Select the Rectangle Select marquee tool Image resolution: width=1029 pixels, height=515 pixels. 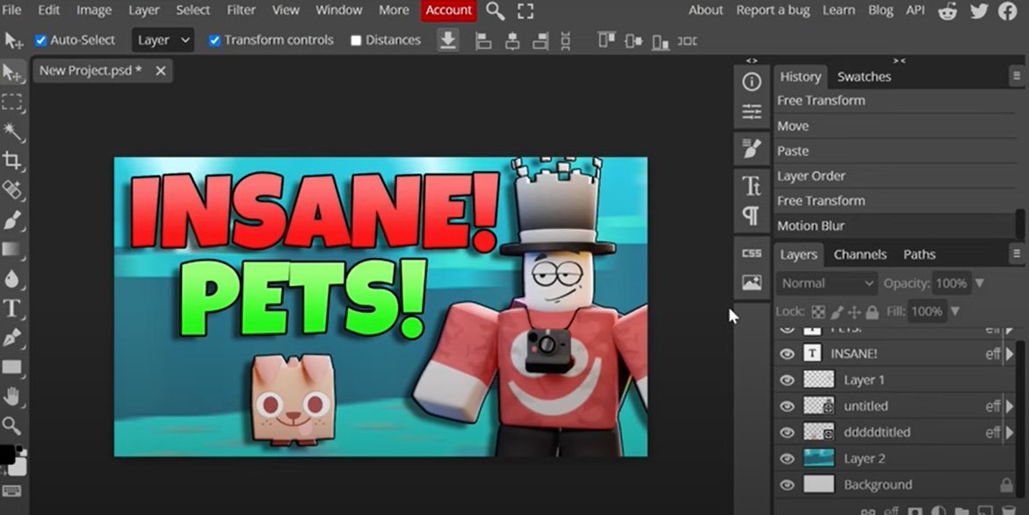point(11,103)
